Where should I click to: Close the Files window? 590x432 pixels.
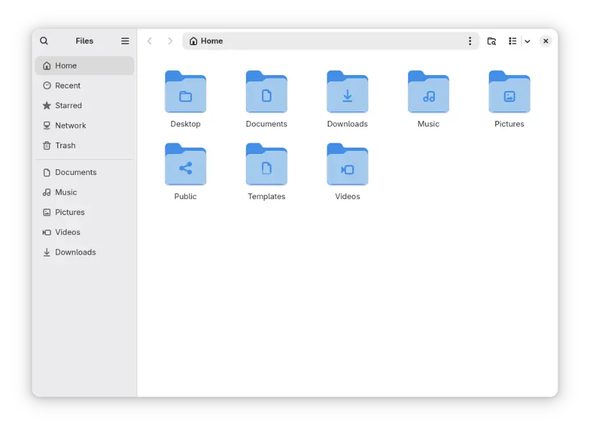click(545, 41)
